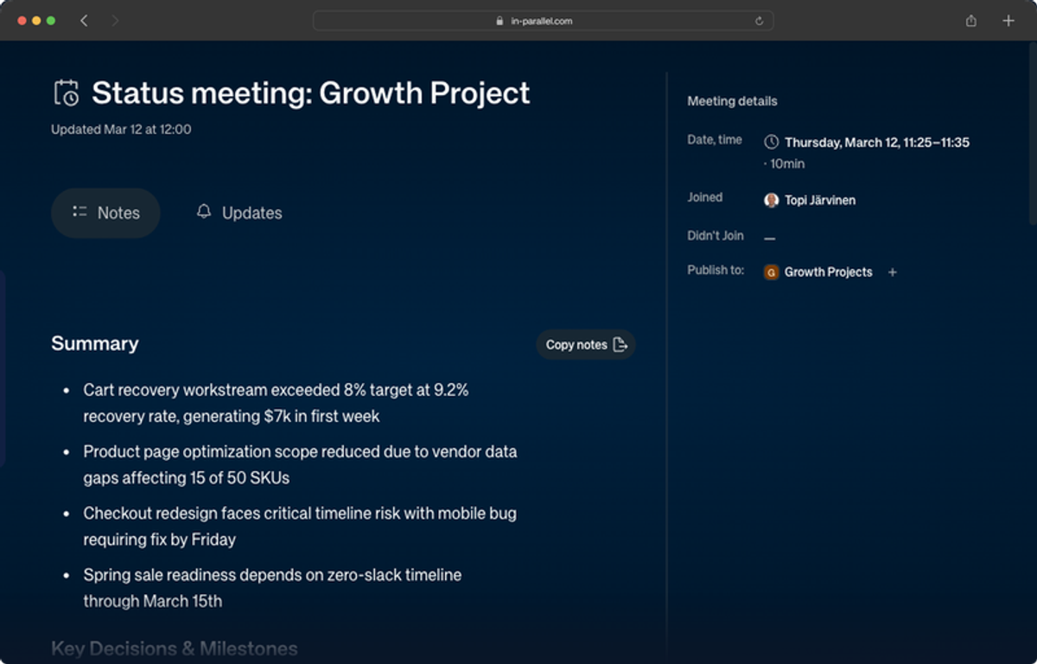Click the lock icon in address bar

point(499,21)
